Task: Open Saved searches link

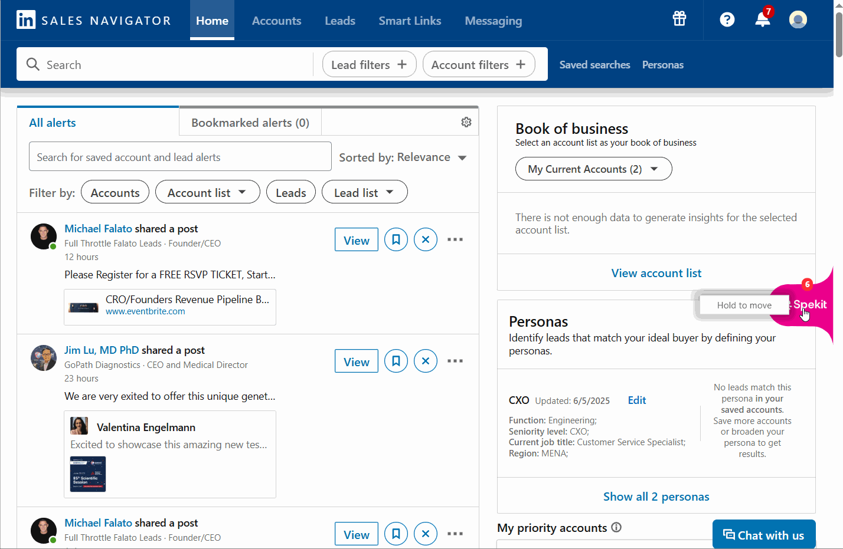Action: pyautogui.click(x=594, y=64)
